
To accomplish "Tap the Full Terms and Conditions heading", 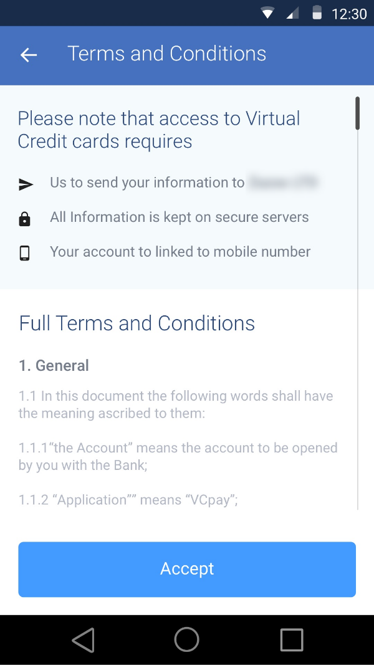I will tap(137, 323).
